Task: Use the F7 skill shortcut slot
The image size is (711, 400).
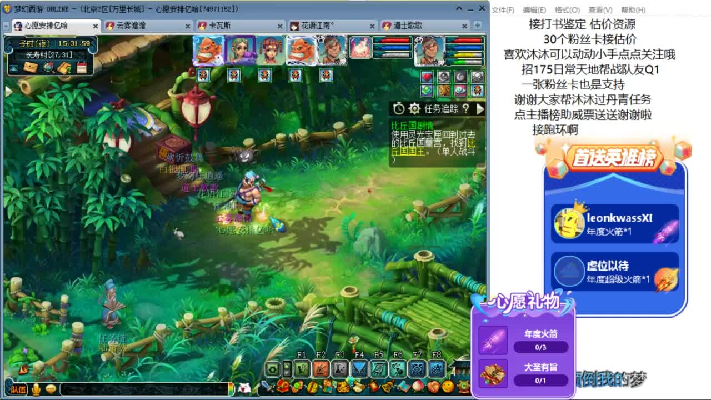Action: coord(417,368)
